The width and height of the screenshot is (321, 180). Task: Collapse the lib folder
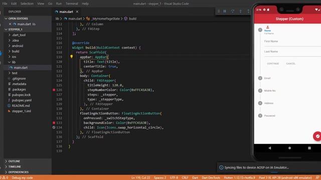click(9, 62)
